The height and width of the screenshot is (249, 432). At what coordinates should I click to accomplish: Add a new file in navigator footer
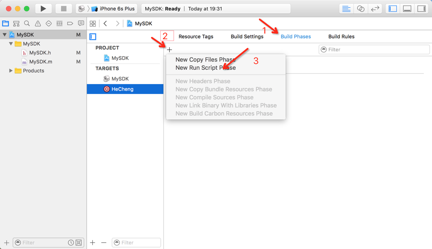[7, 243]
